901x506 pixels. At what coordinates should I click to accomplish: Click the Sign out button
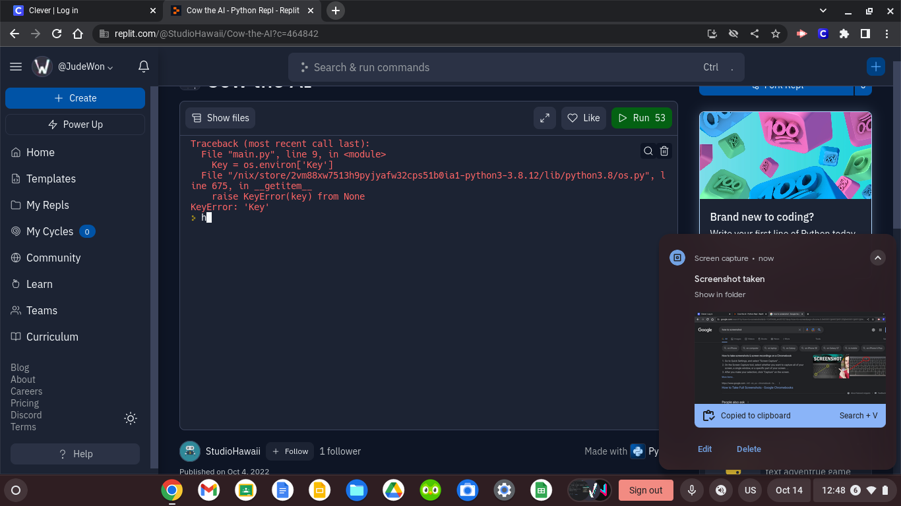click(646, 490)
